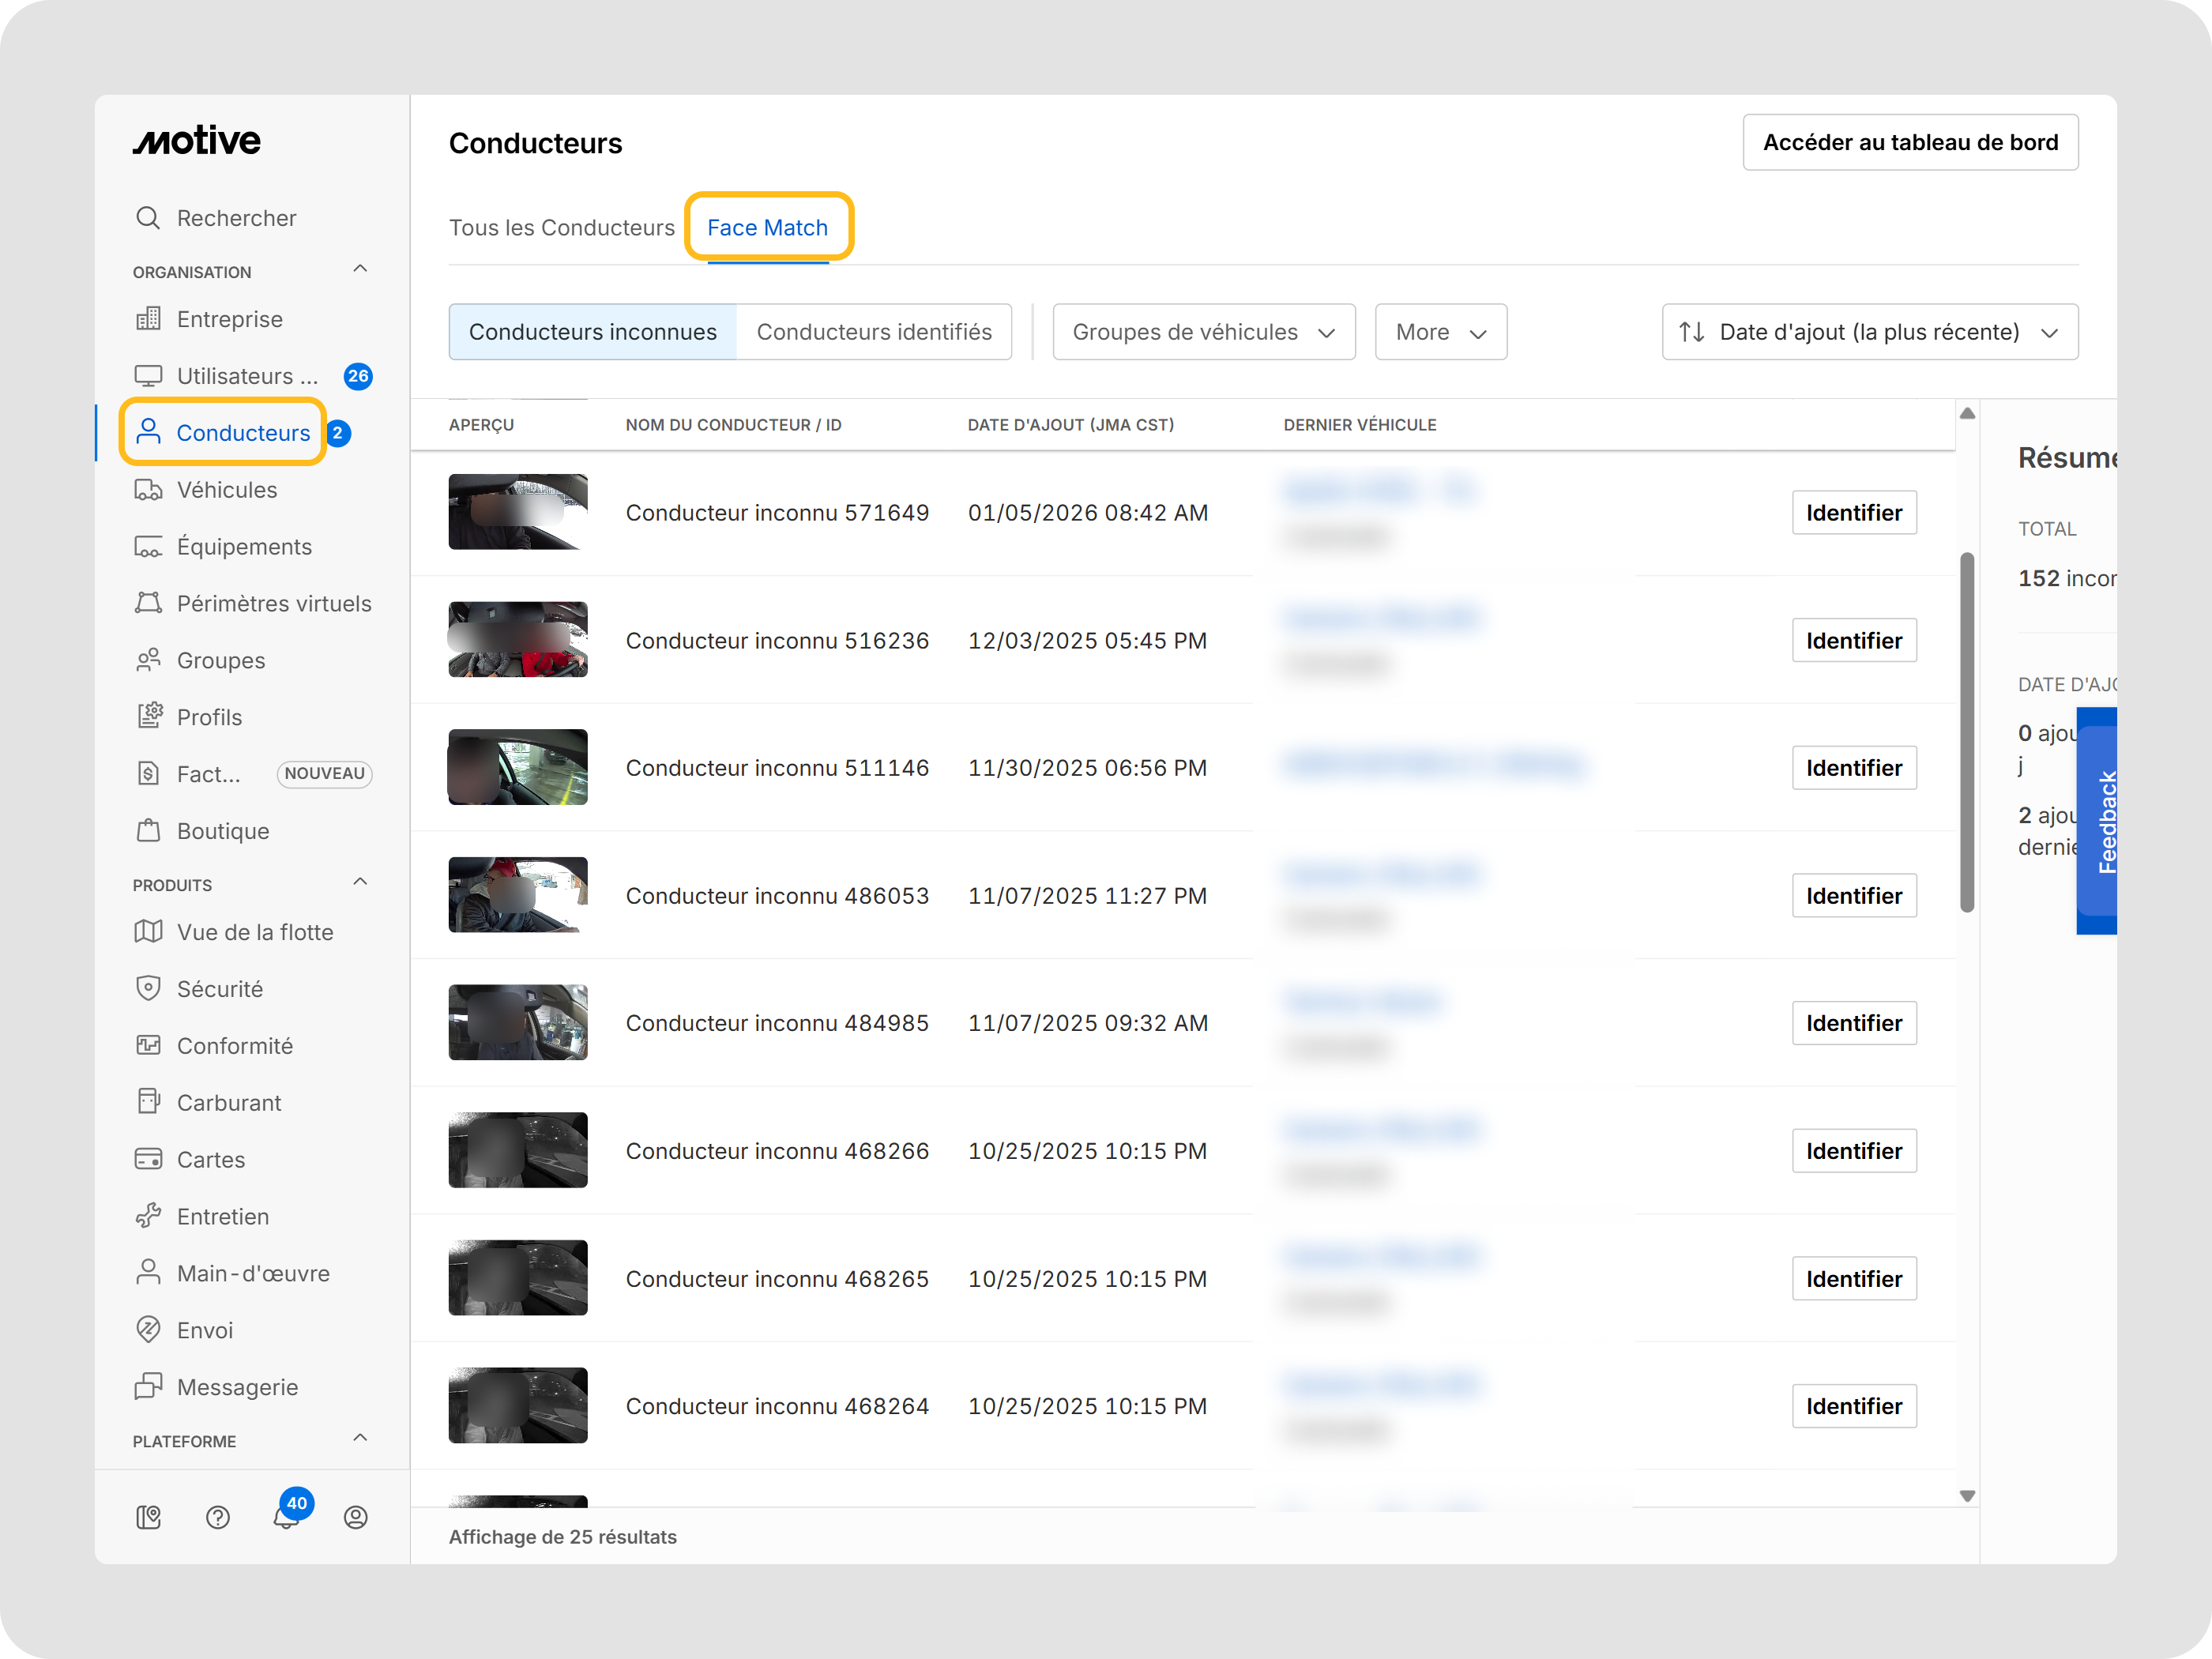Viewport: 2212px width, 1659px height.
Task: Click Accéder au tableau de bord
Action: (1909, 142)
